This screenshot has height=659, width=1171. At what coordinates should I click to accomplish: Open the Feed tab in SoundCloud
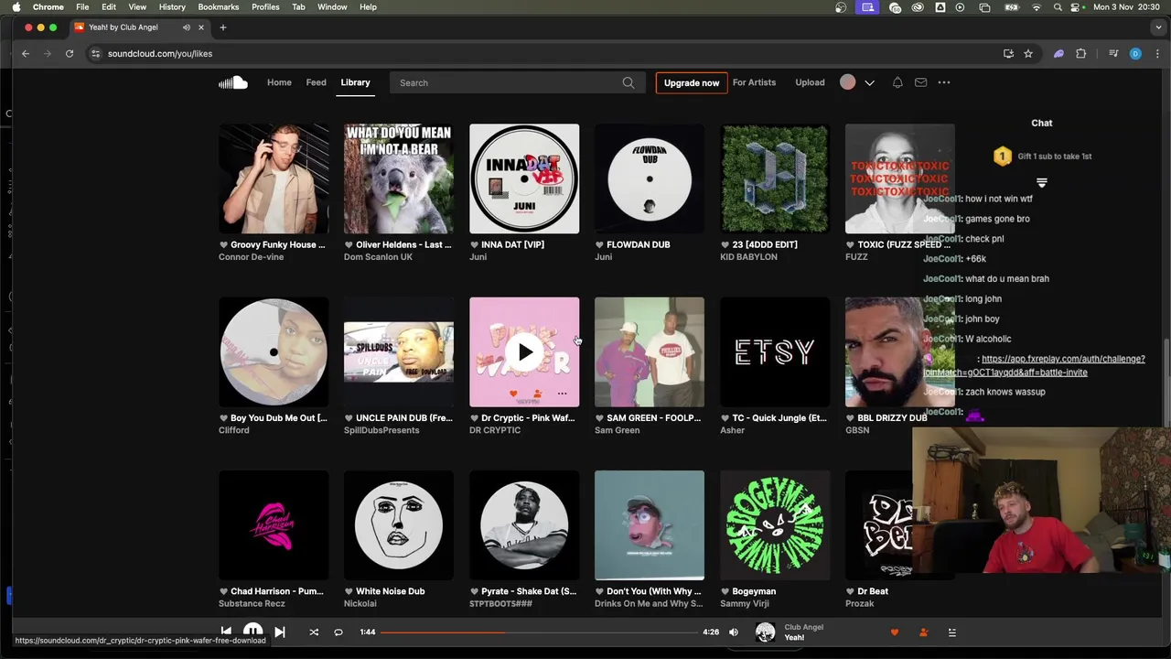316,82
